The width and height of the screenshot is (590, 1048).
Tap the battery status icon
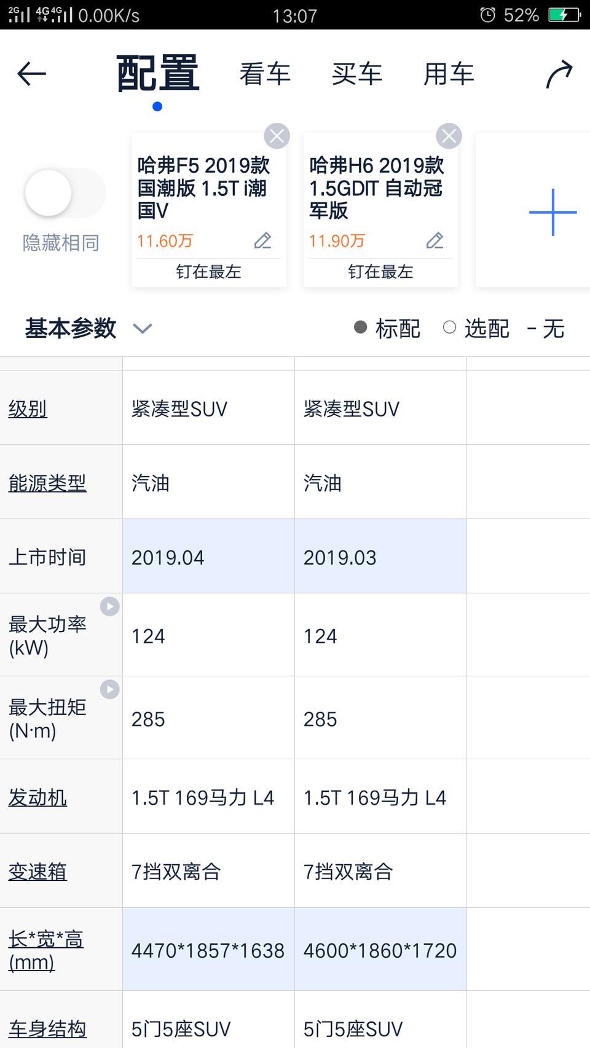pyautogui.click(x=564, y=15)
